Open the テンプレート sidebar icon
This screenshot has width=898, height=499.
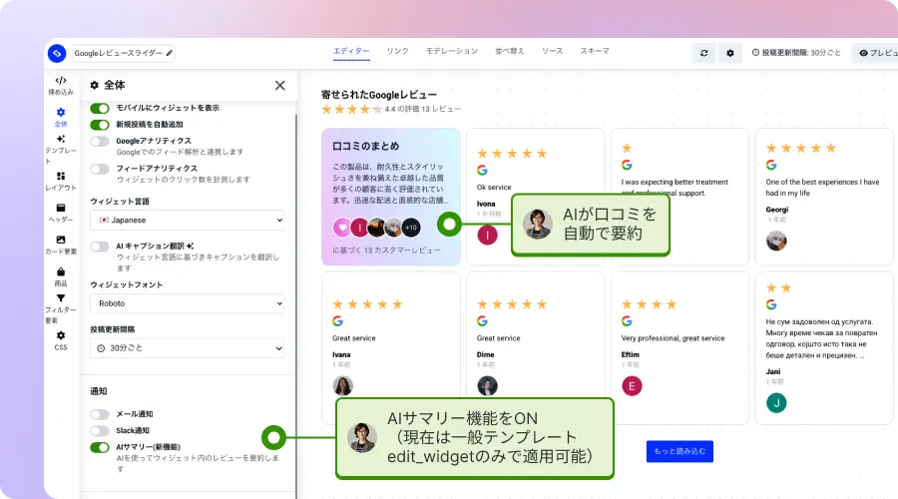[x=61, y=150]
